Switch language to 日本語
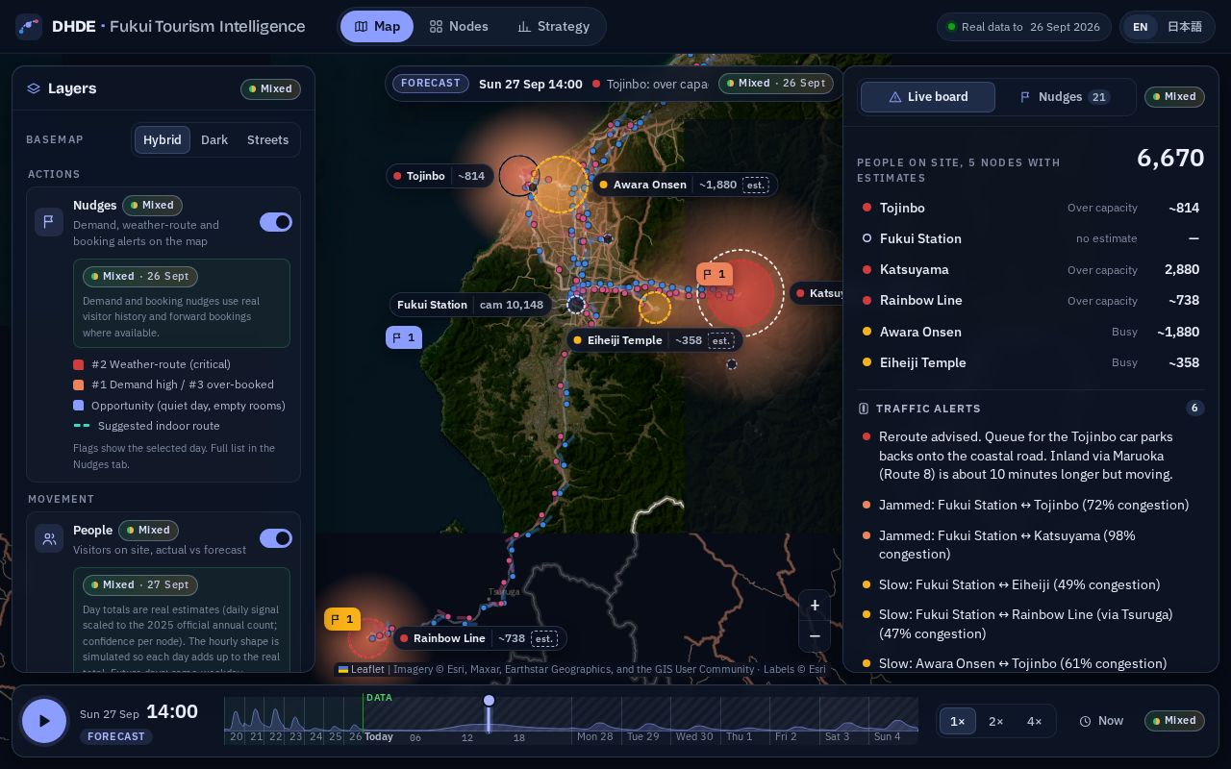Screen dimensions: 1231x769 coord(1185,27)
